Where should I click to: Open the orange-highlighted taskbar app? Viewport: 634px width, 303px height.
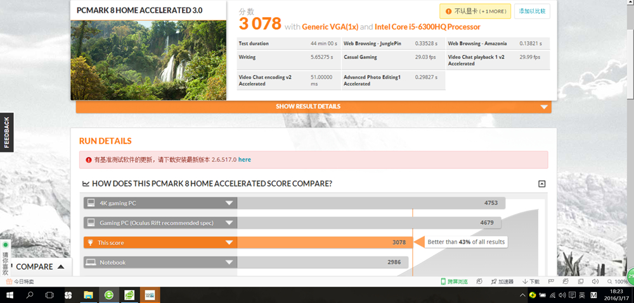point(150,295)
